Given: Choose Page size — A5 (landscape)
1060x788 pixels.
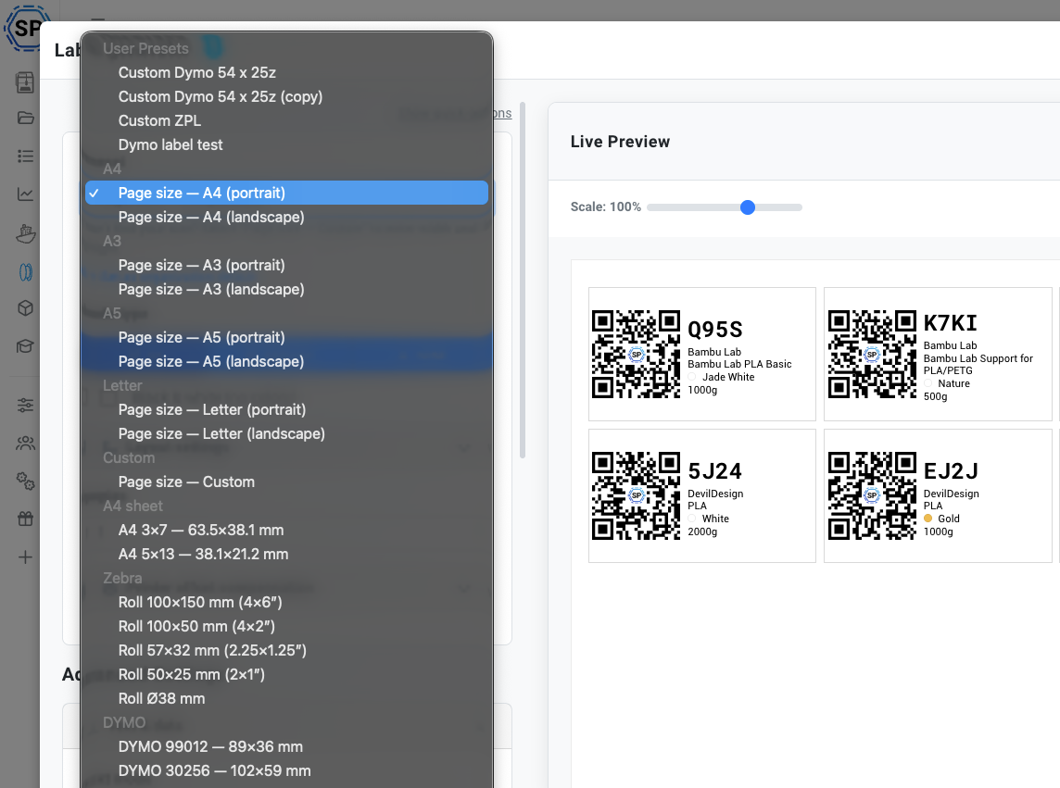Looking at the screenshot, I should tap(286, 361).
